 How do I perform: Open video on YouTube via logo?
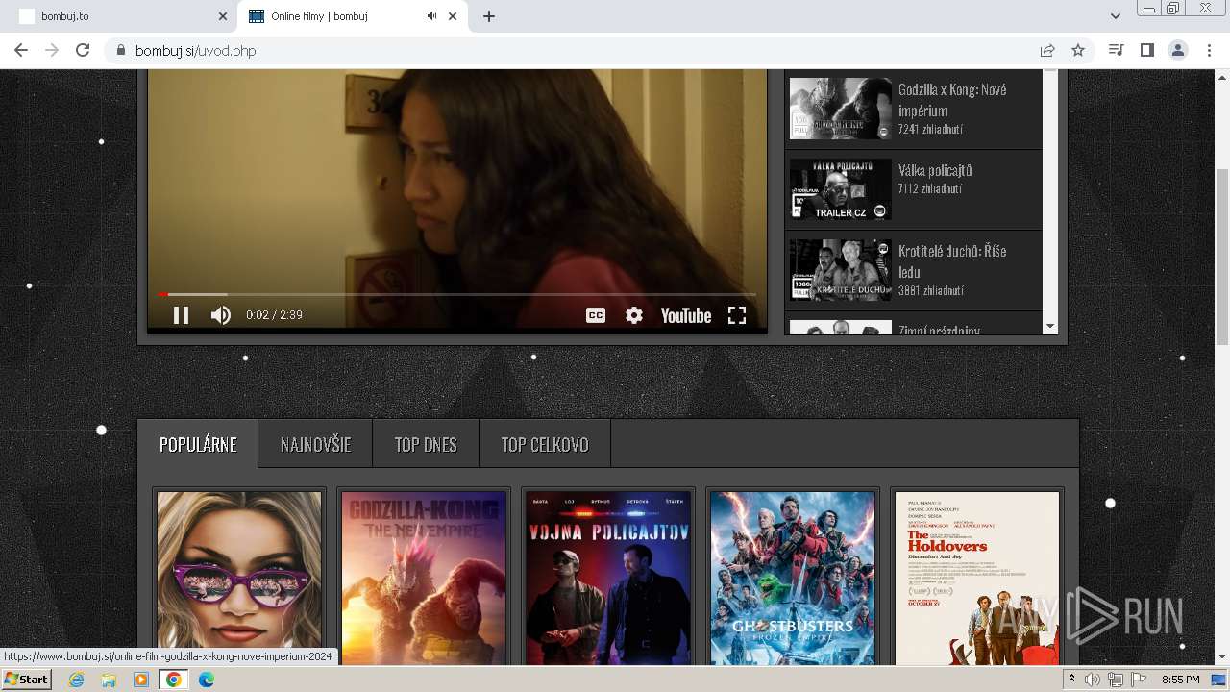686,315
